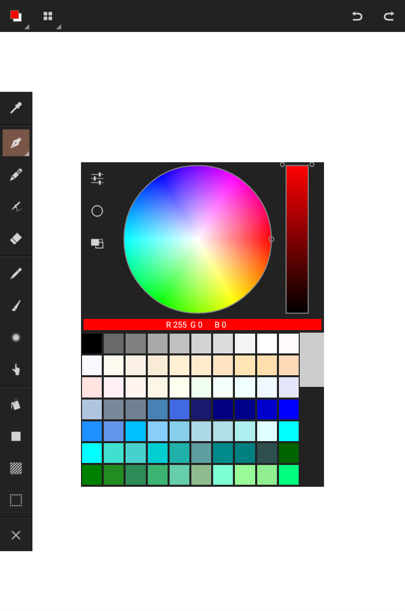Pick the dark green swatch in teal row
Viewport: 405px width, 611px height.
pyautogui.click(x=289, y=453)
